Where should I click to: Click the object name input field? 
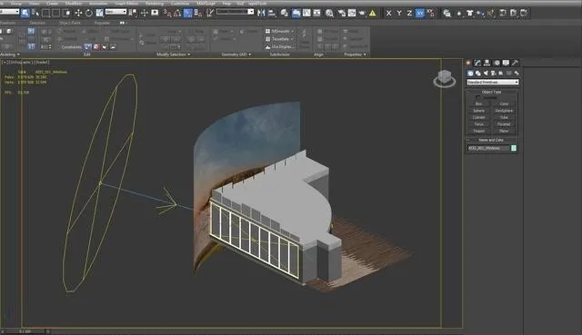point(488,148)
